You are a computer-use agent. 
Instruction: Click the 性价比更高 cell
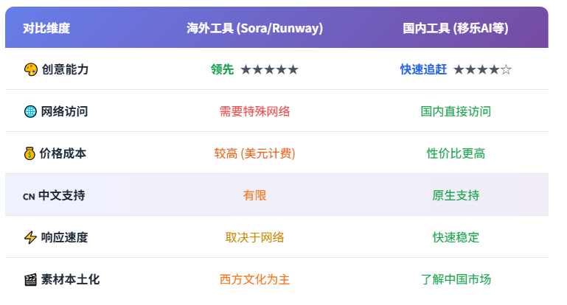pyautogui.click(x=456, y=153)
